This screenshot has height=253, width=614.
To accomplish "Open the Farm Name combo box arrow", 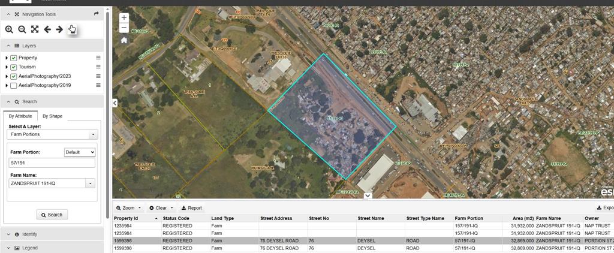I will point(91,183).
